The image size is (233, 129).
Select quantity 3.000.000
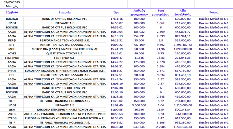[139, 105]
